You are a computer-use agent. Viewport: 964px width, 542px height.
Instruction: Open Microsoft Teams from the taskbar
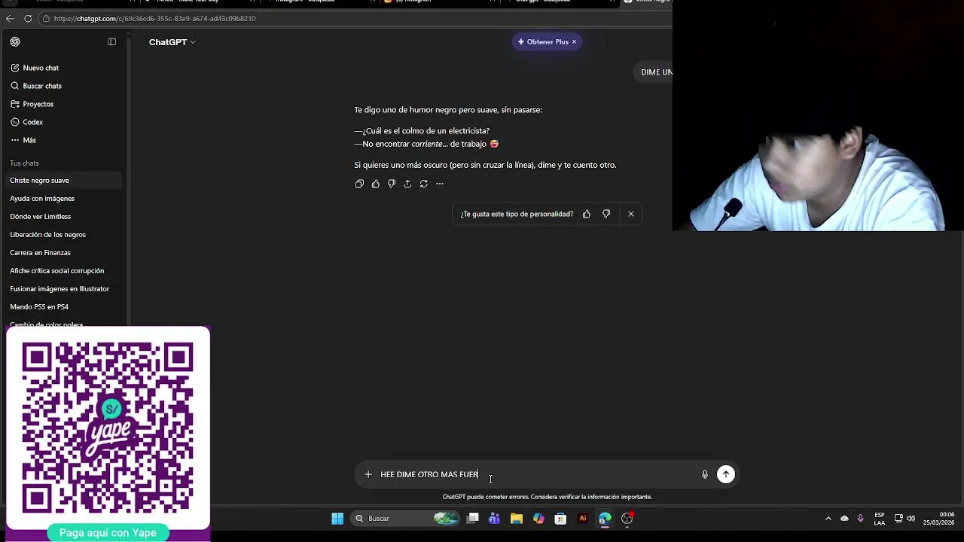tap(494, 518)
